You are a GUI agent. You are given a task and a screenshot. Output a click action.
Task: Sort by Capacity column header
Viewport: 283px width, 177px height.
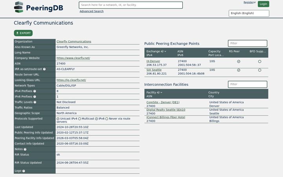[214, 52]
